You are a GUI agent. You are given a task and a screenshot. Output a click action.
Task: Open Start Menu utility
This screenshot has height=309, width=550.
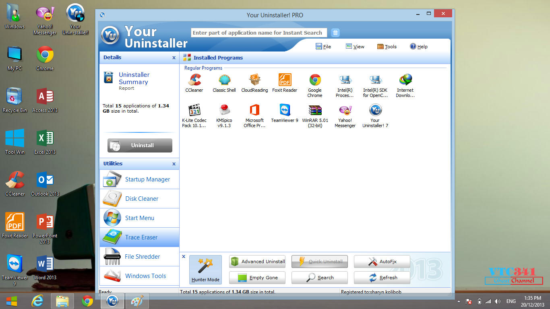[x=139, y=218]
